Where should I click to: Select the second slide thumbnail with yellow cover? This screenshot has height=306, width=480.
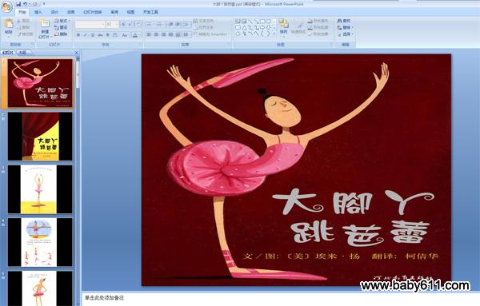pyautogui.click(x=40, y=137)
